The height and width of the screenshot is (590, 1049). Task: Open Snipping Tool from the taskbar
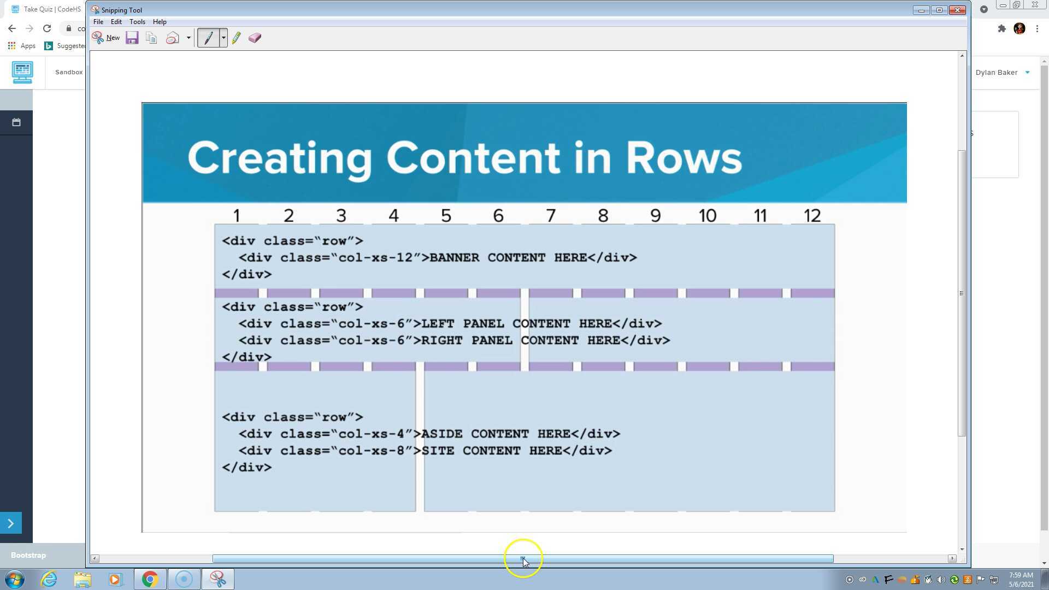(217, 579)
